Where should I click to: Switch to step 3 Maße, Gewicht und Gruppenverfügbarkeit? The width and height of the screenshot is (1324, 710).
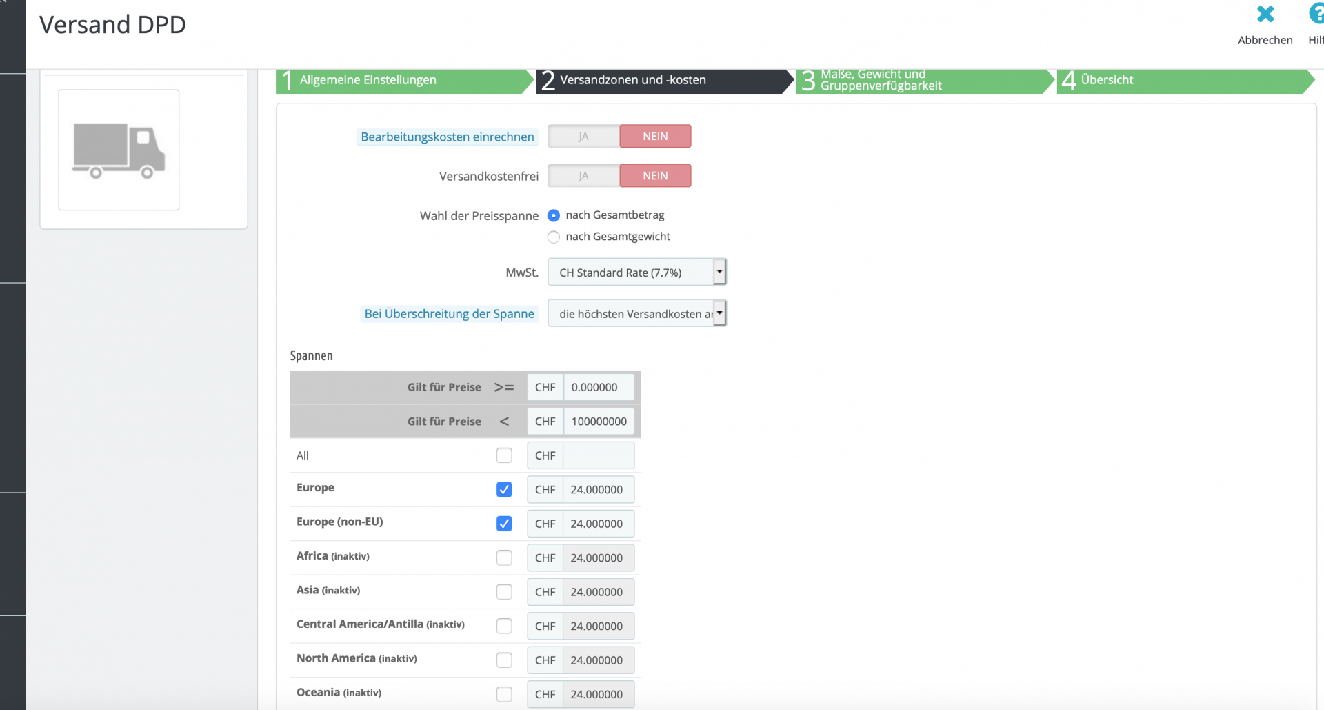[925, 81]
